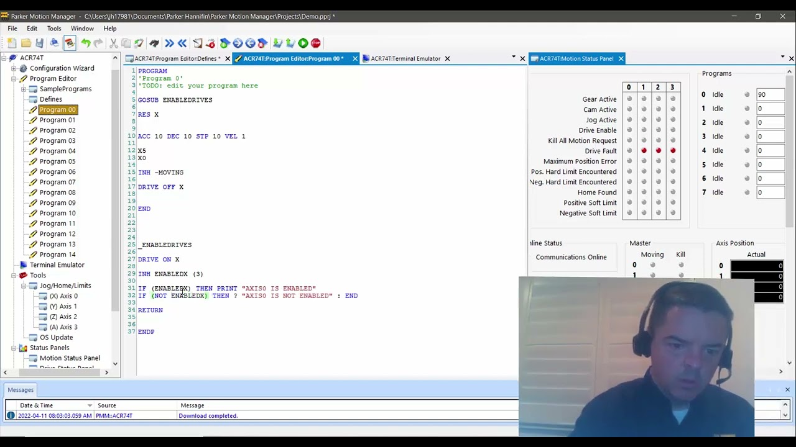Open the File menu

(x=12, y=29)
